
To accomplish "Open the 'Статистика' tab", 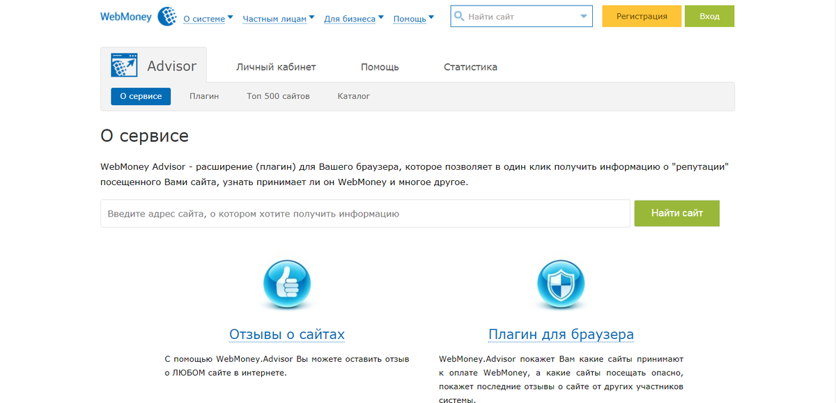I will point(470,67).
